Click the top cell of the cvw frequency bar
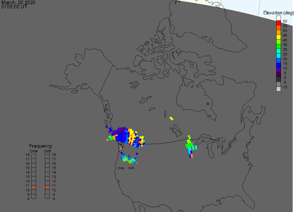 tap(34, 156)
